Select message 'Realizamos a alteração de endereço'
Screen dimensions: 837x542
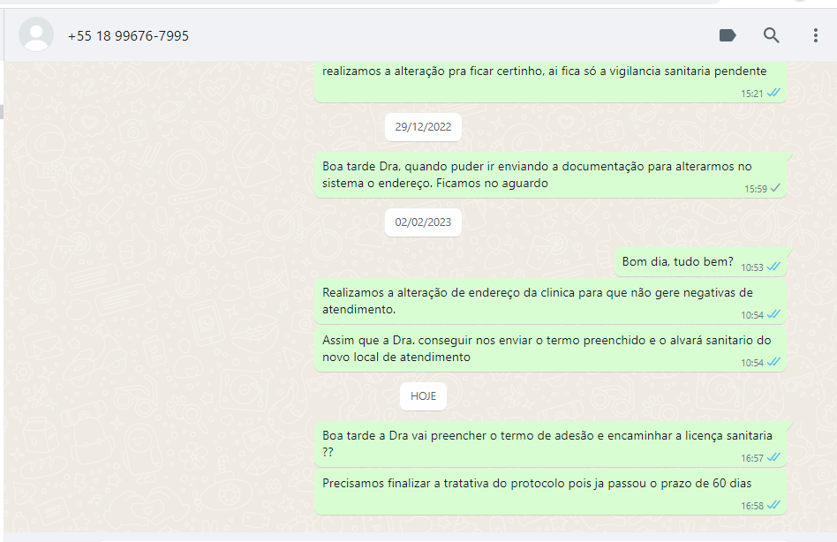[x=550, y=301]
